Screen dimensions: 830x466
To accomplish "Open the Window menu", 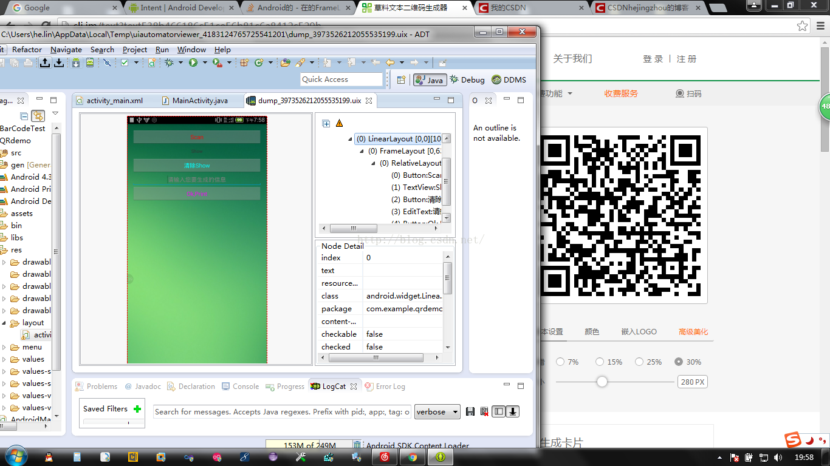I will 191,49.
